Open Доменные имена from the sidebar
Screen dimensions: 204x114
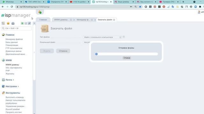click(13, 51)
